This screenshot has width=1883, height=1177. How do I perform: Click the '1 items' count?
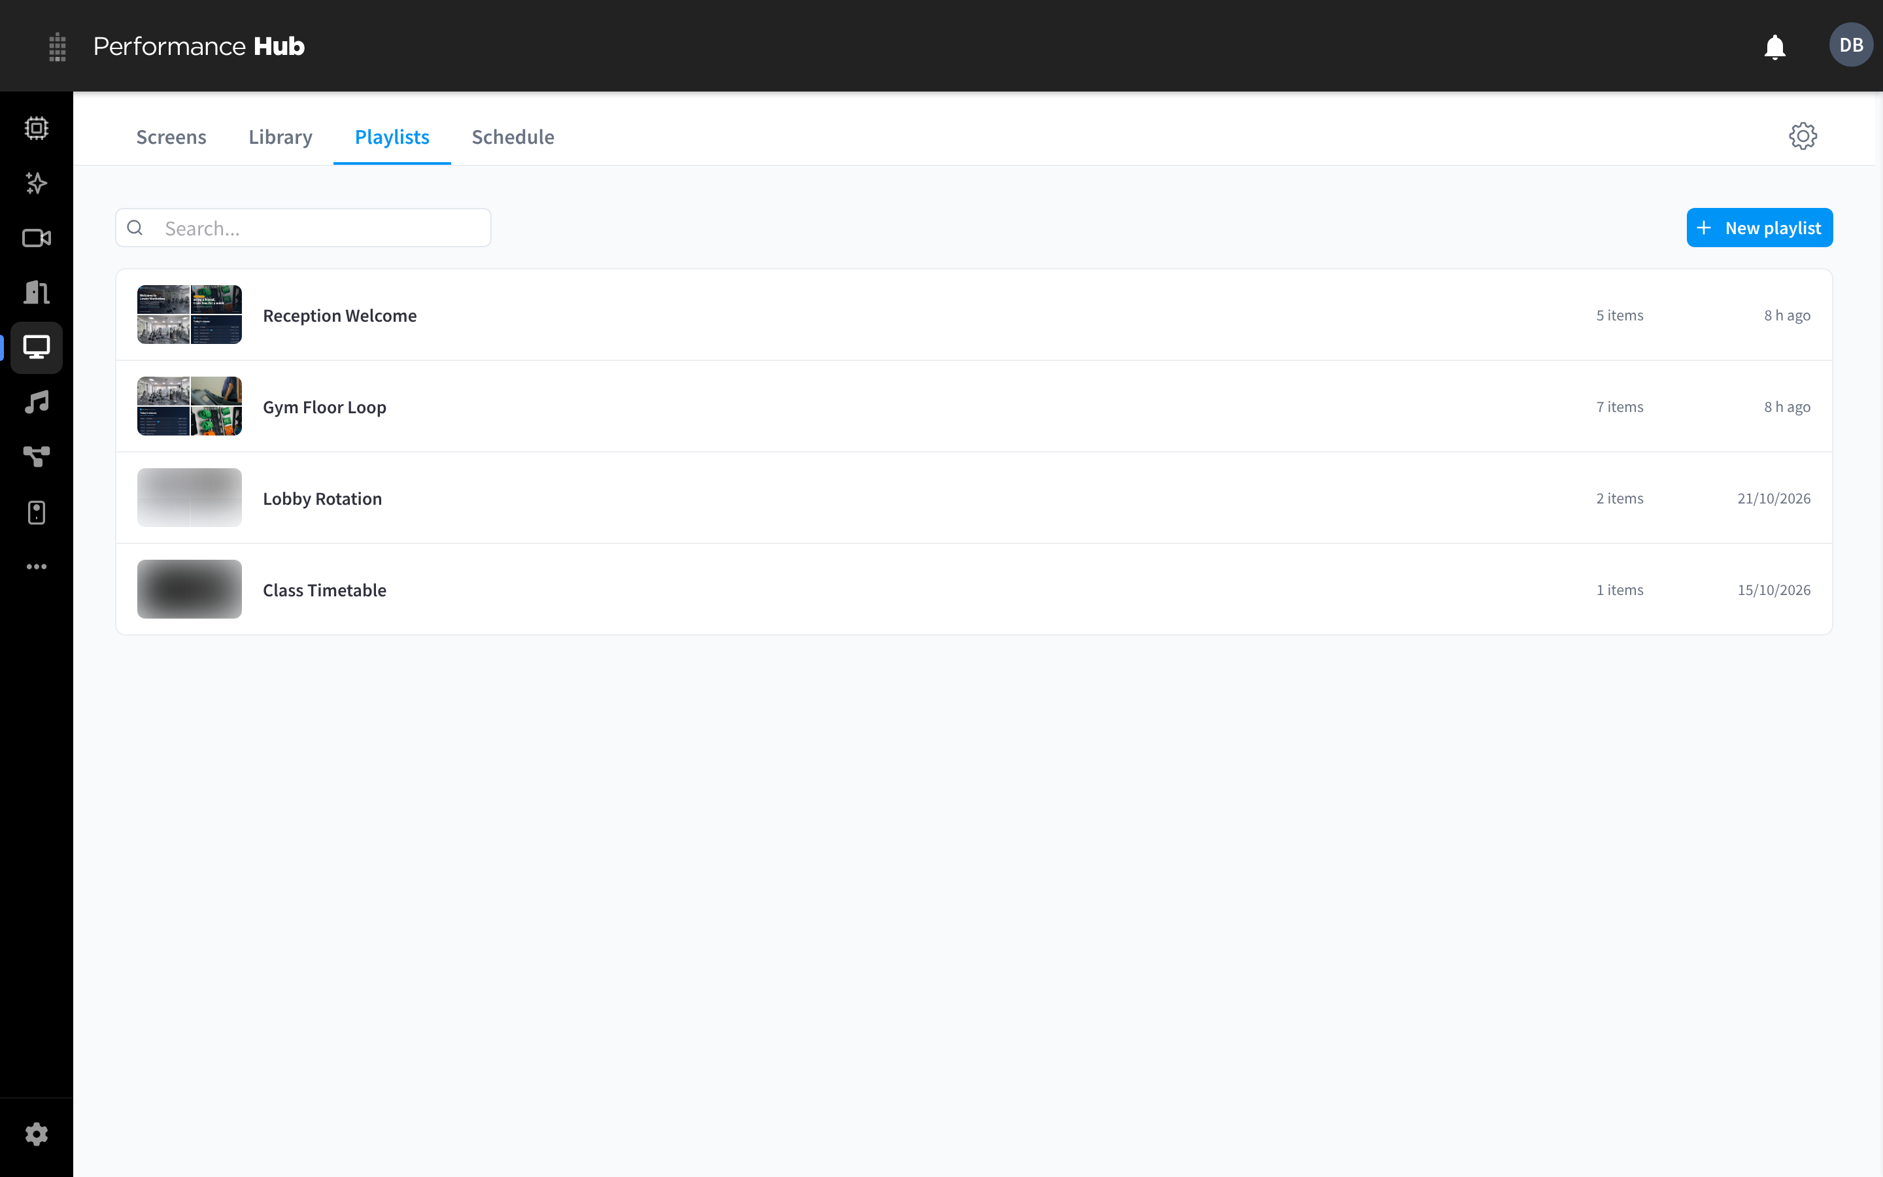point(1620,590)
